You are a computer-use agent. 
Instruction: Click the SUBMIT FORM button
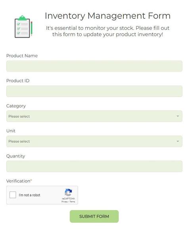pos(94,216)
